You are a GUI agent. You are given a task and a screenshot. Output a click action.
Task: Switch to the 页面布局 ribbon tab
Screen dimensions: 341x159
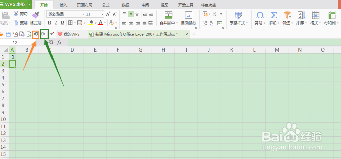[x=85, y=5]
